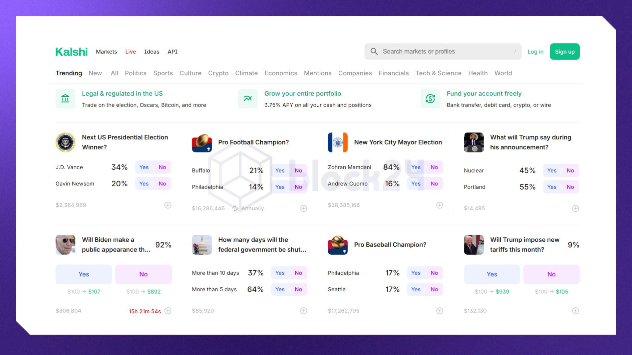Screen dimensions: 632x355
Task: Click the dollar refresh fund account icon
Action: pos(430,99)
